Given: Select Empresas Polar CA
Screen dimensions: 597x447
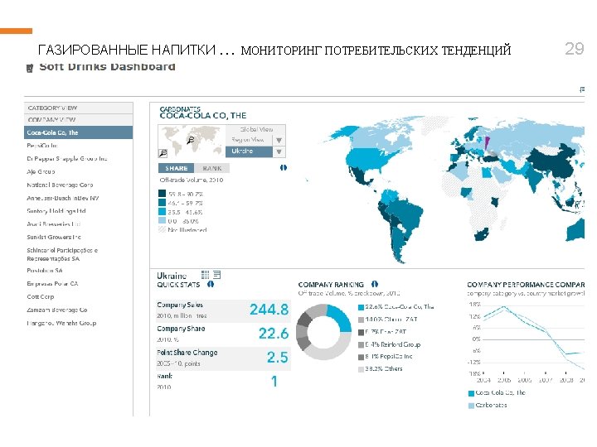Looking at the screenshot, I should [52, 284].
